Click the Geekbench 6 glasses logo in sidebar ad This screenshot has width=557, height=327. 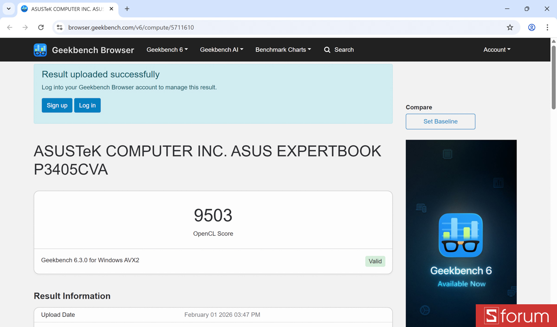(460, 235)
